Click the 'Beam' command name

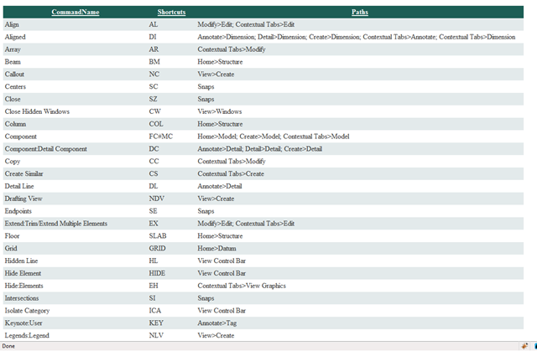coord(13,62)
